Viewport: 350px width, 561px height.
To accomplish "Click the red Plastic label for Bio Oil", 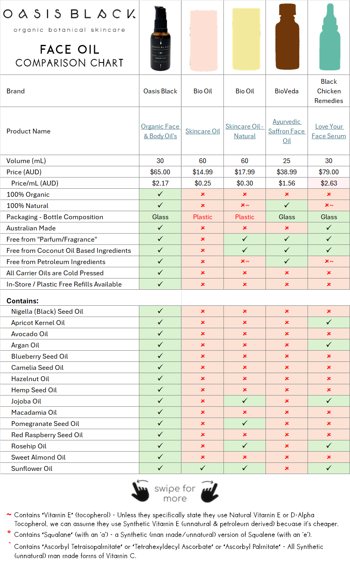I will [x=202, y=217].
